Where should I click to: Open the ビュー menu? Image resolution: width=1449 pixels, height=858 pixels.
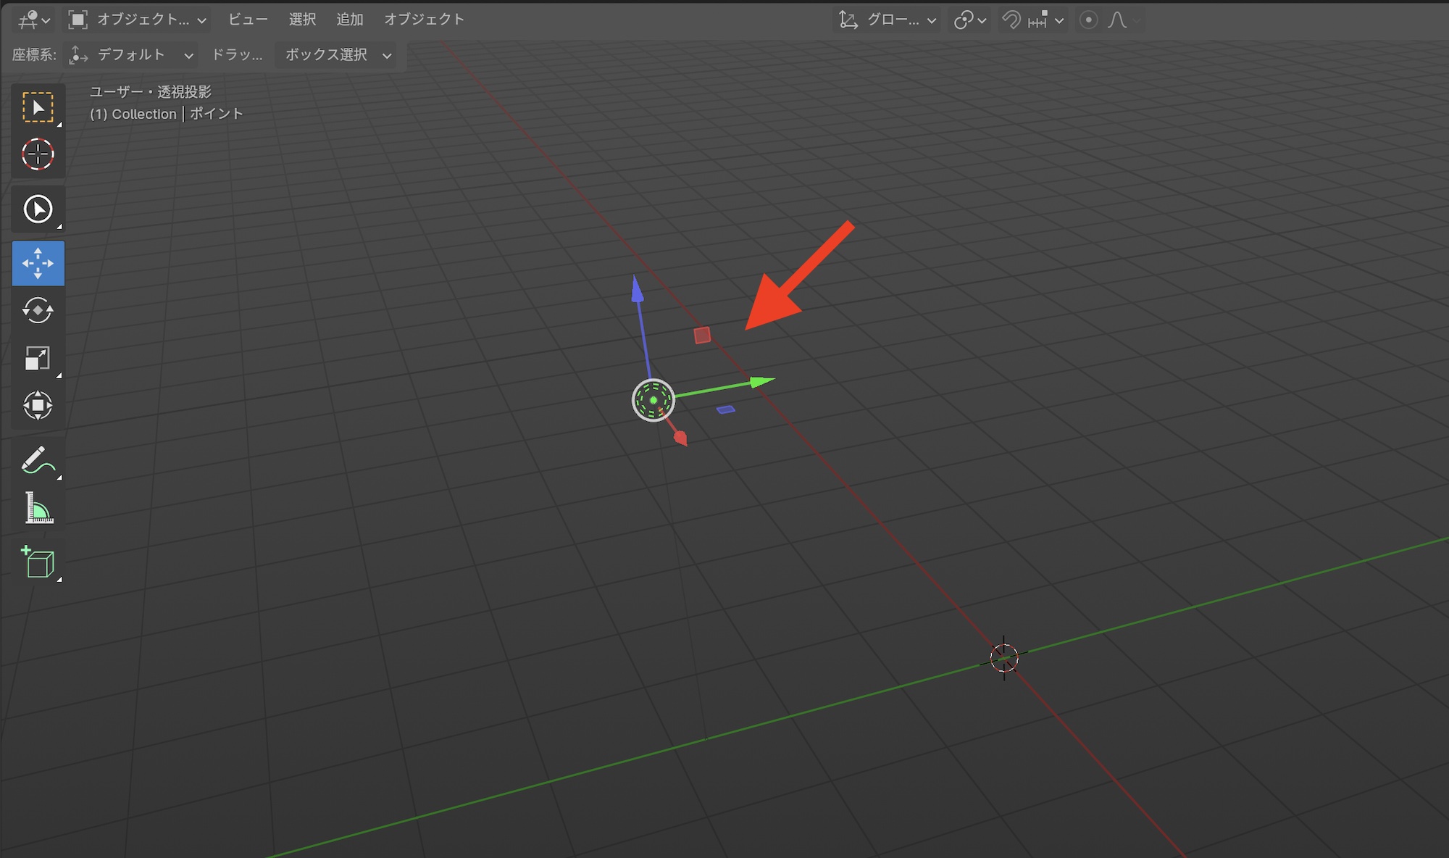pyautogui.click(x=248, y=20)
